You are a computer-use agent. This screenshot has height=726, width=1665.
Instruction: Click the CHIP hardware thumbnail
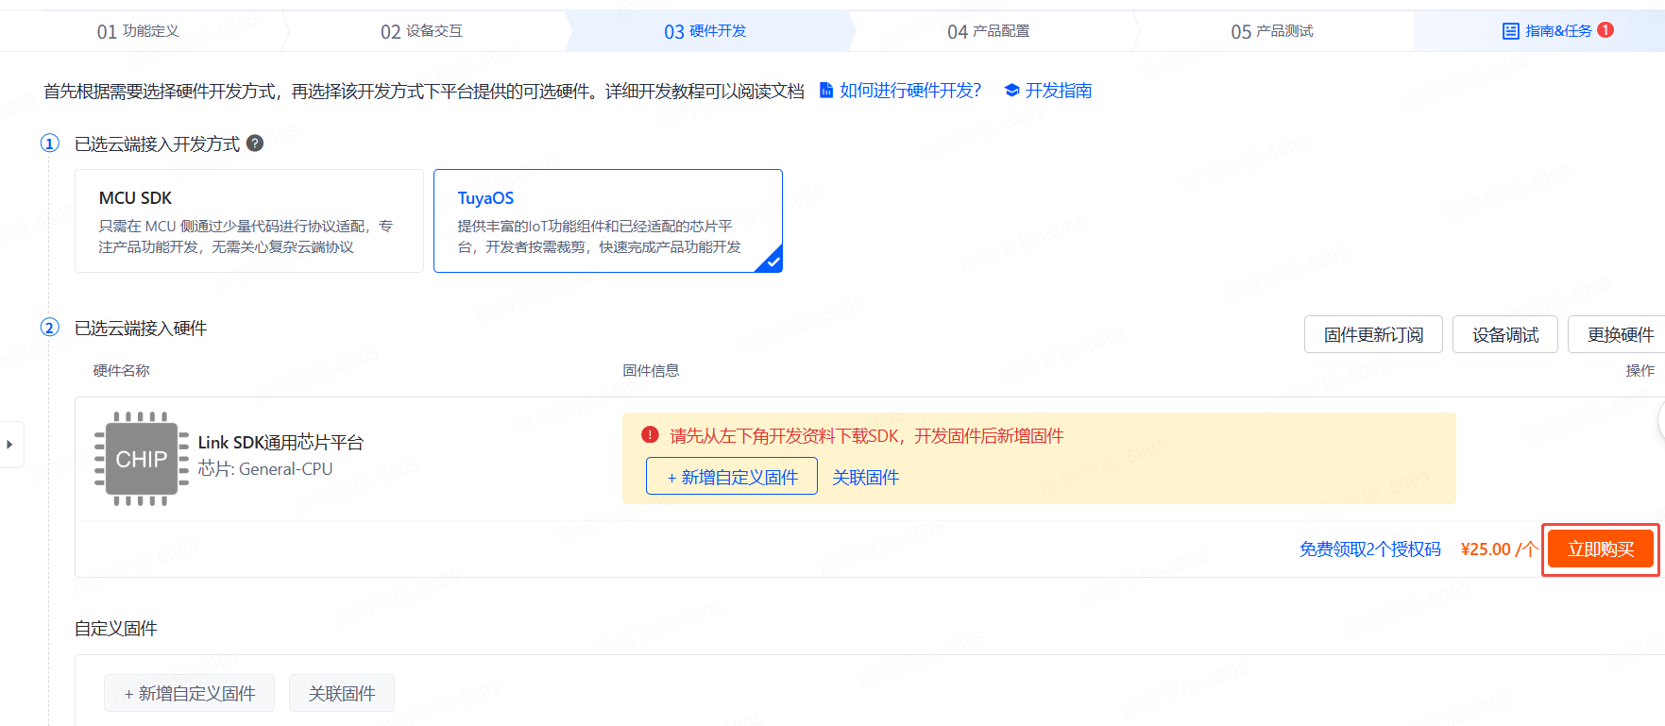142,459
